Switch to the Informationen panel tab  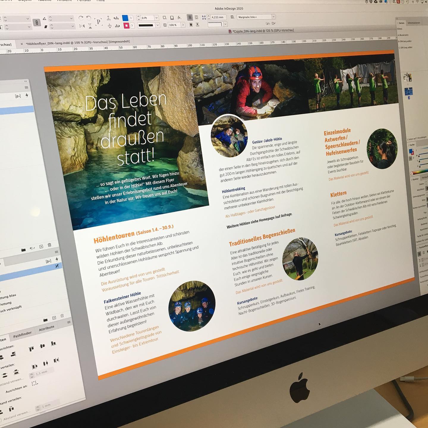414,23
